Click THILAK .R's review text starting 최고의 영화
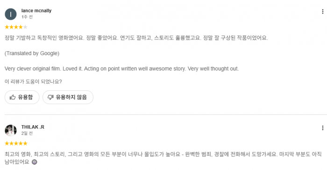327x170 pixels. [x=163, y=158]
